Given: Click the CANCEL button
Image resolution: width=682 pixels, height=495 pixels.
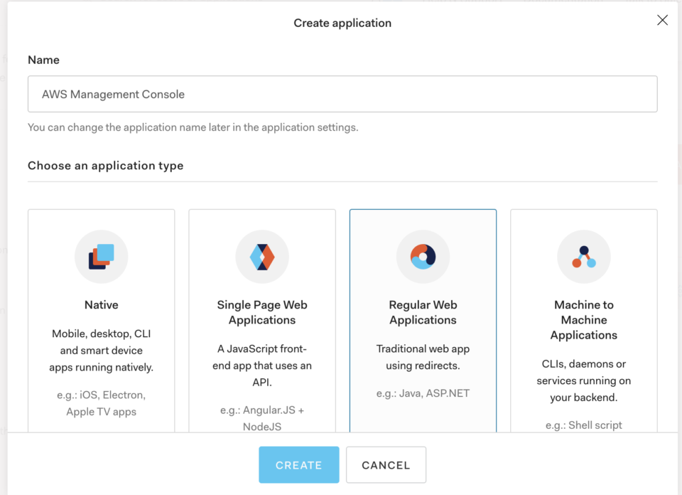Looking at the screenshot, I should coord(386,464).
